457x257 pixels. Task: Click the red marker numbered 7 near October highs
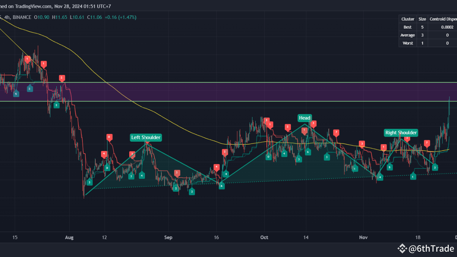pyautogui.click(x=336, y=132)
